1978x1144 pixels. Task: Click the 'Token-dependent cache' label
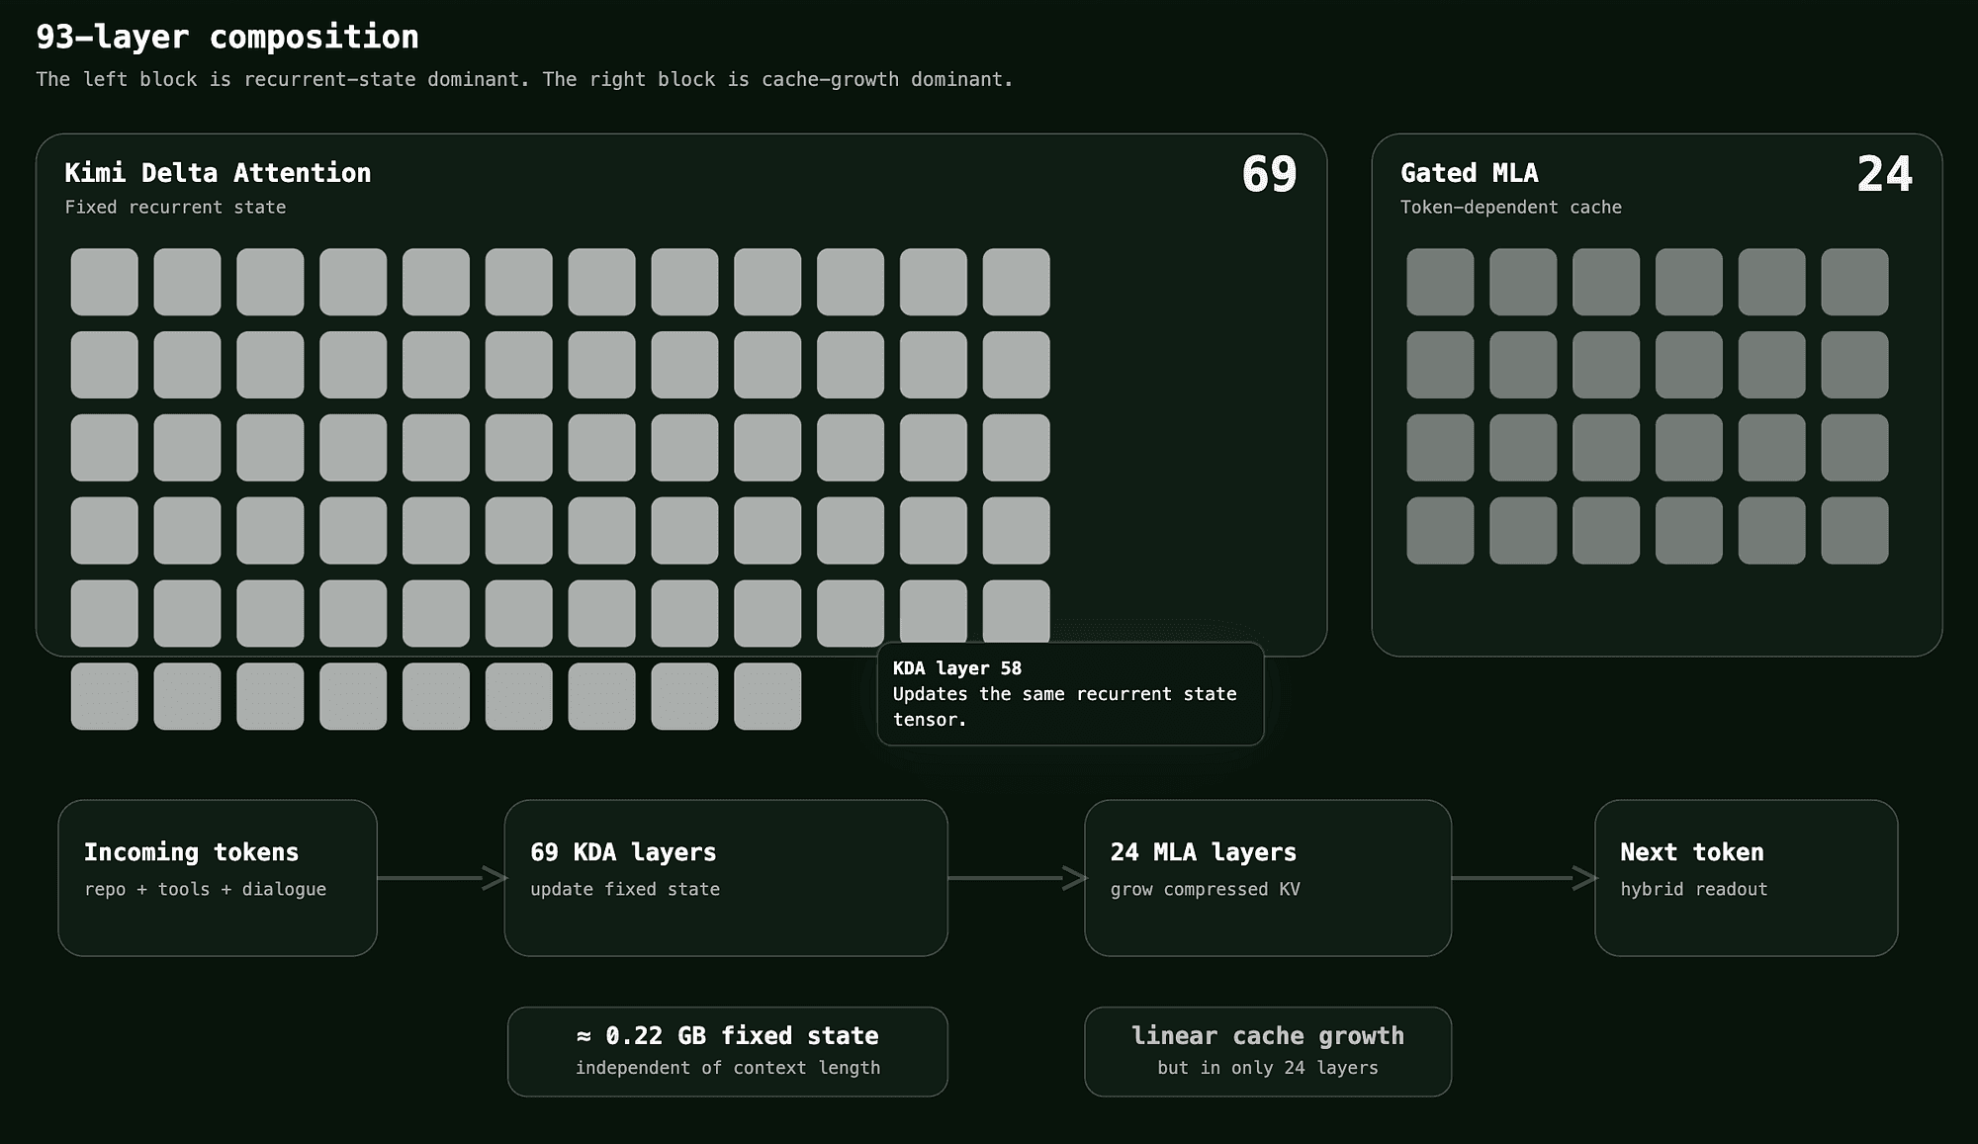[1511, 207]
